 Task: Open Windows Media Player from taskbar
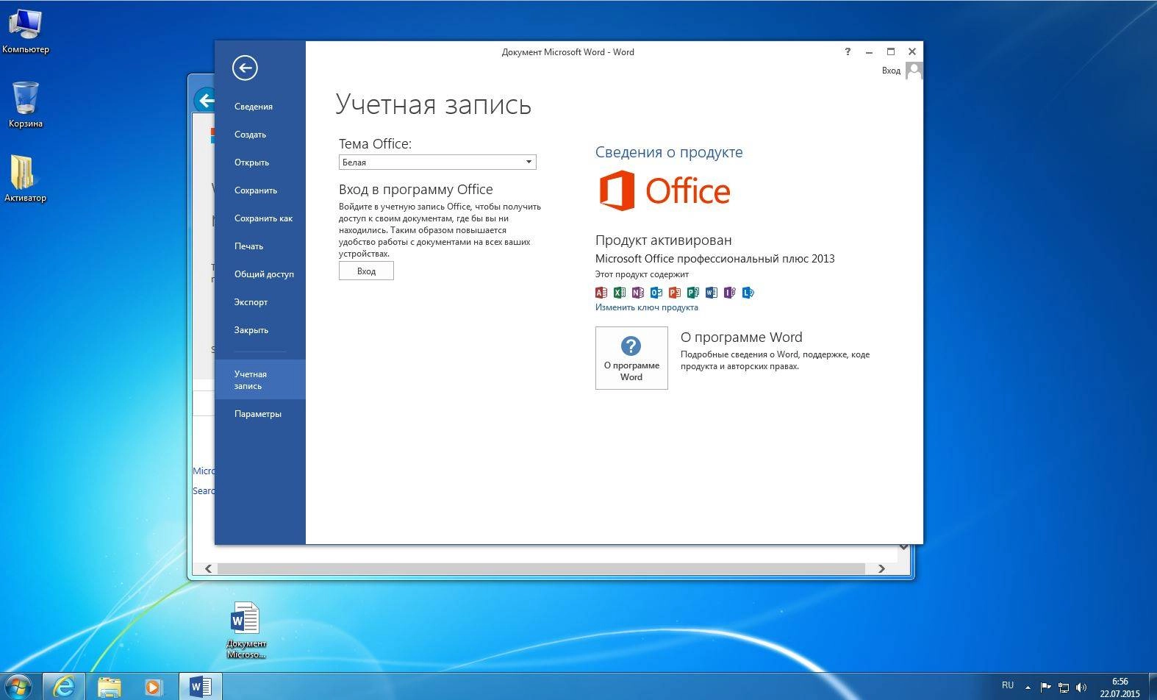click(x=153, y=687)
